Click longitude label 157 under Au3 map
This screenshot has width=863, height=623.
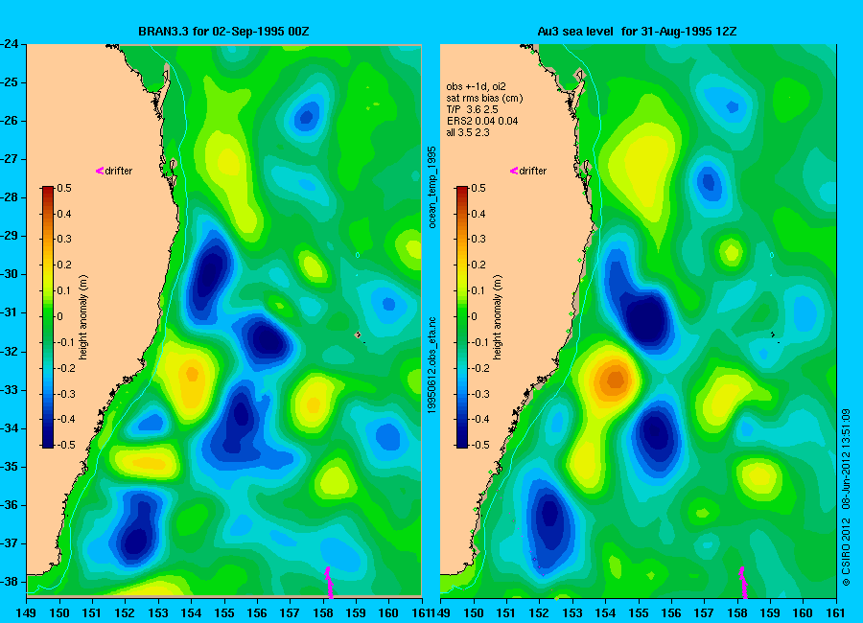(704, 613)
